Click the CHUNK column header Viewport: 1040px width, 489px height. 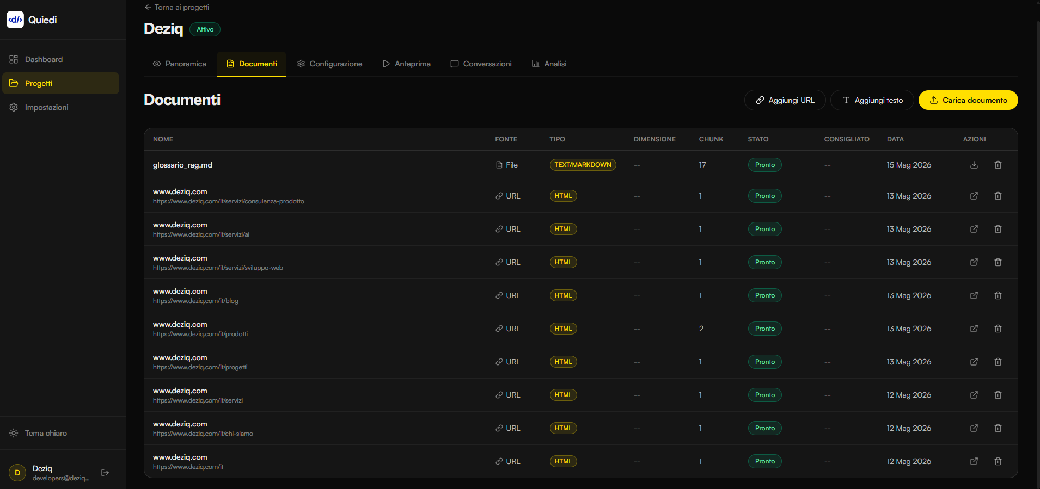point(711,139)
